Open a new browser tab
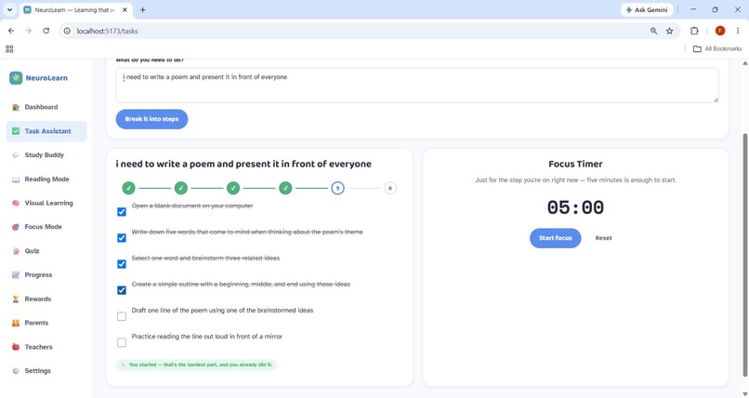Screen dimensions: 749x398 coord(142,9)
